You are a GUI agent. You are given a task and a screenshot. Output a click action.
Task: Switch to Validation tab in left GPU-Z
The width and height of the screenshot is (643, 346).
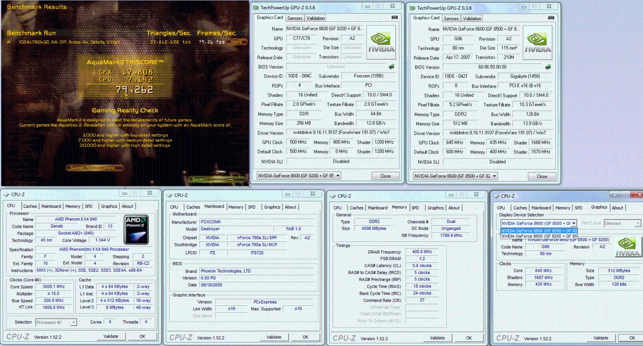315,18
